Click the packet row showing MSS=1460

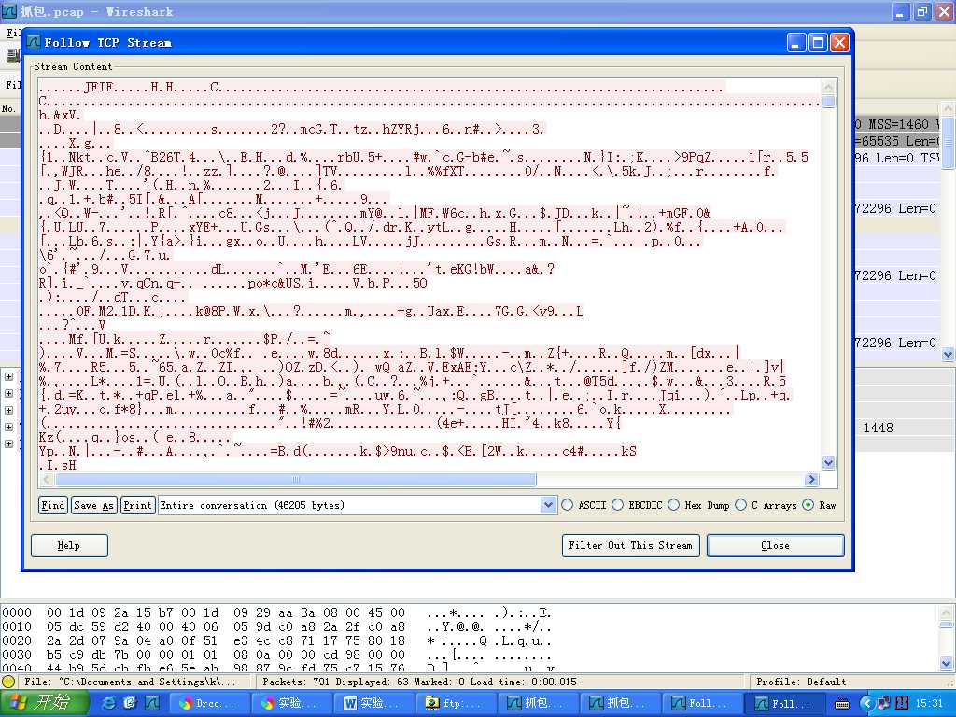tap(896, 124)
